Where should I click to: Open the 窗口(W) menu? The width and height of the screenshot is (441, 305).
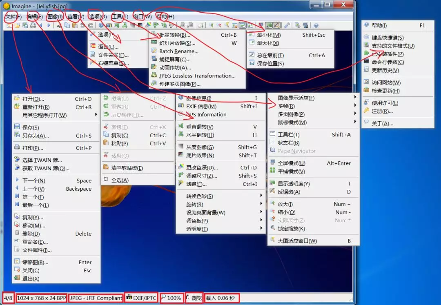pyautogui.click(x=143, y=17)
